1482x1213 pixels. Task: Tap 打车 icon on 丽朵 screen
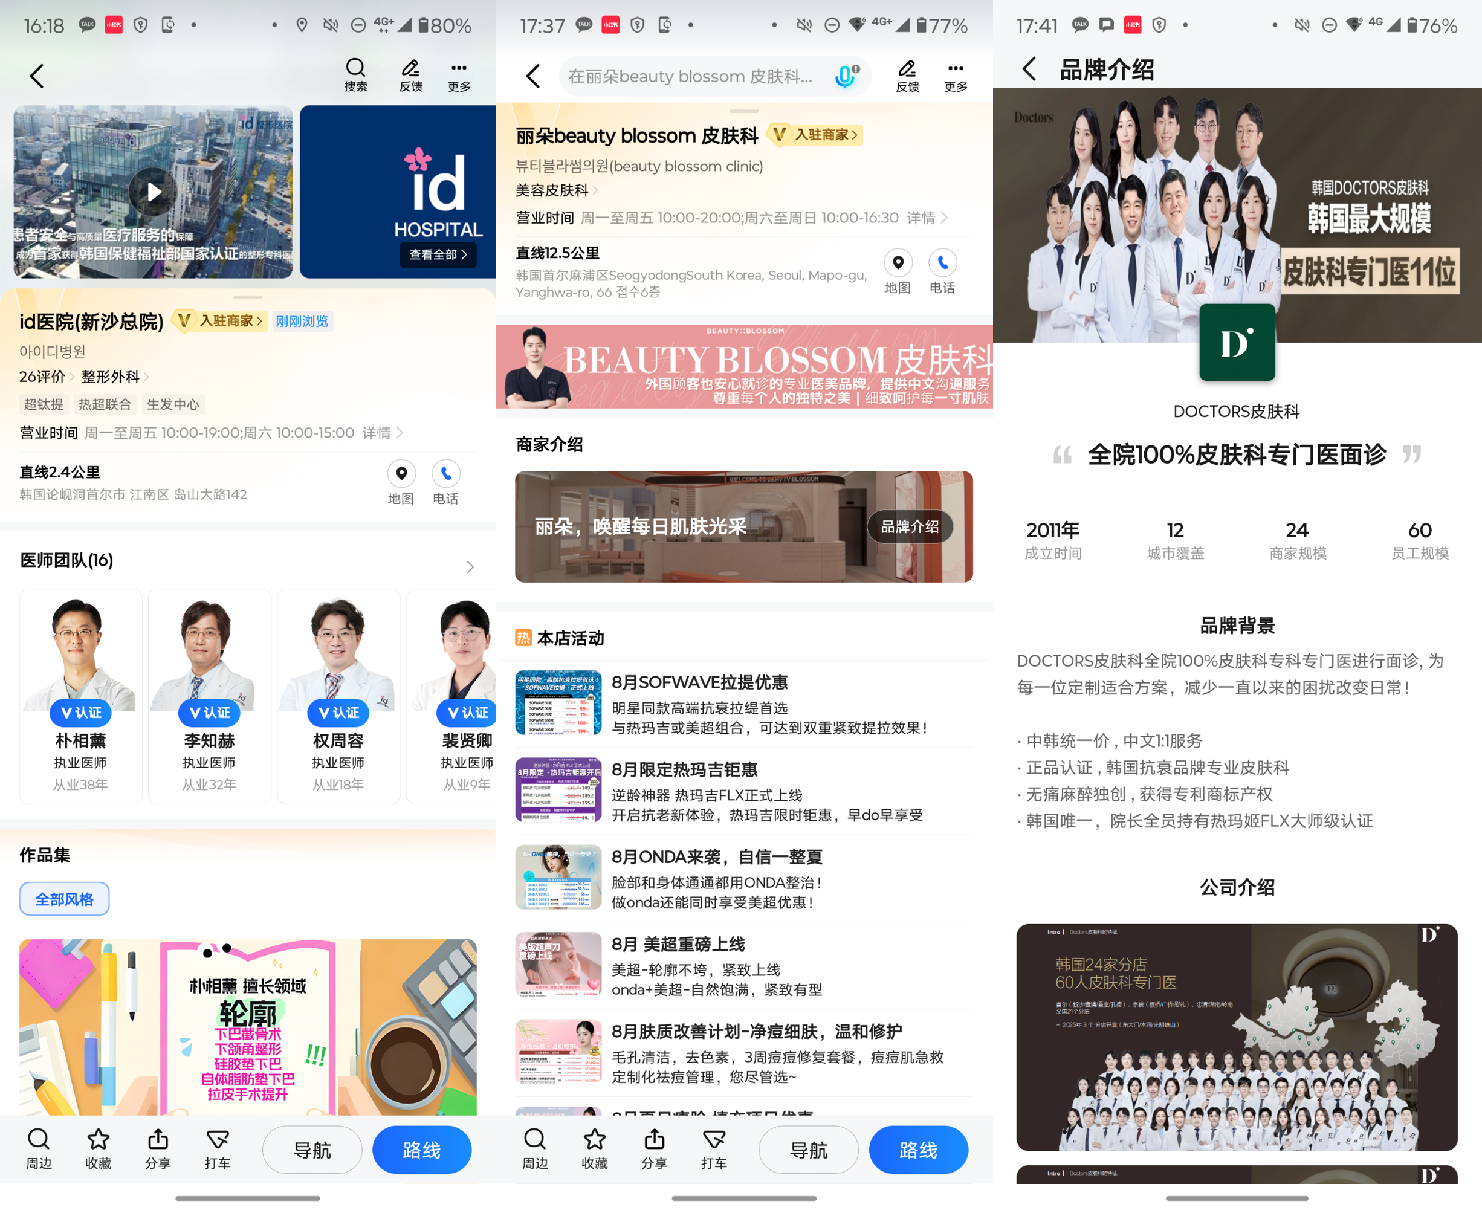(x=714, y=1150)
